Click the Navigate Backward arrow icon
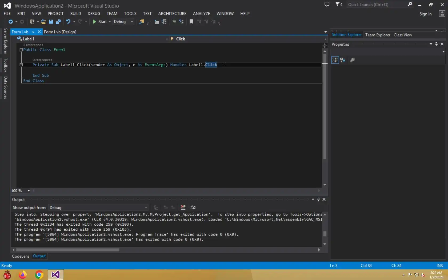This screenshot has height=280, width=448. 10,22
